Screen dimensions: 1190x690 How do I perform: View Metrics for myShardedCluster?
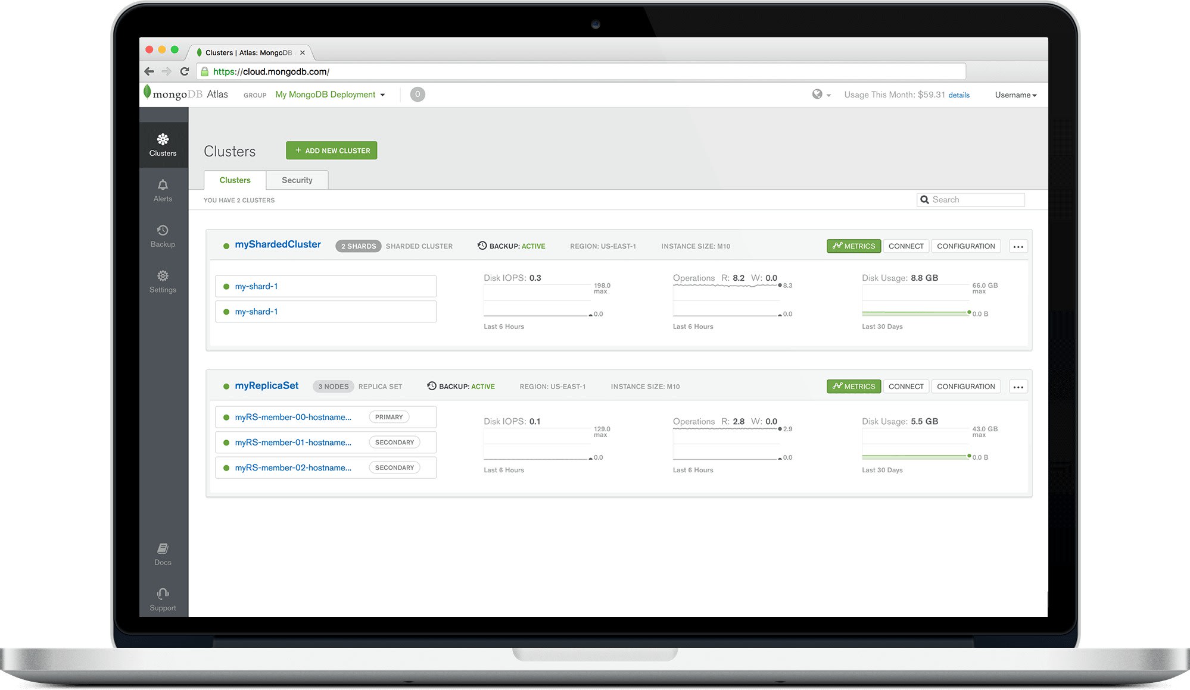tap(853, 246)
